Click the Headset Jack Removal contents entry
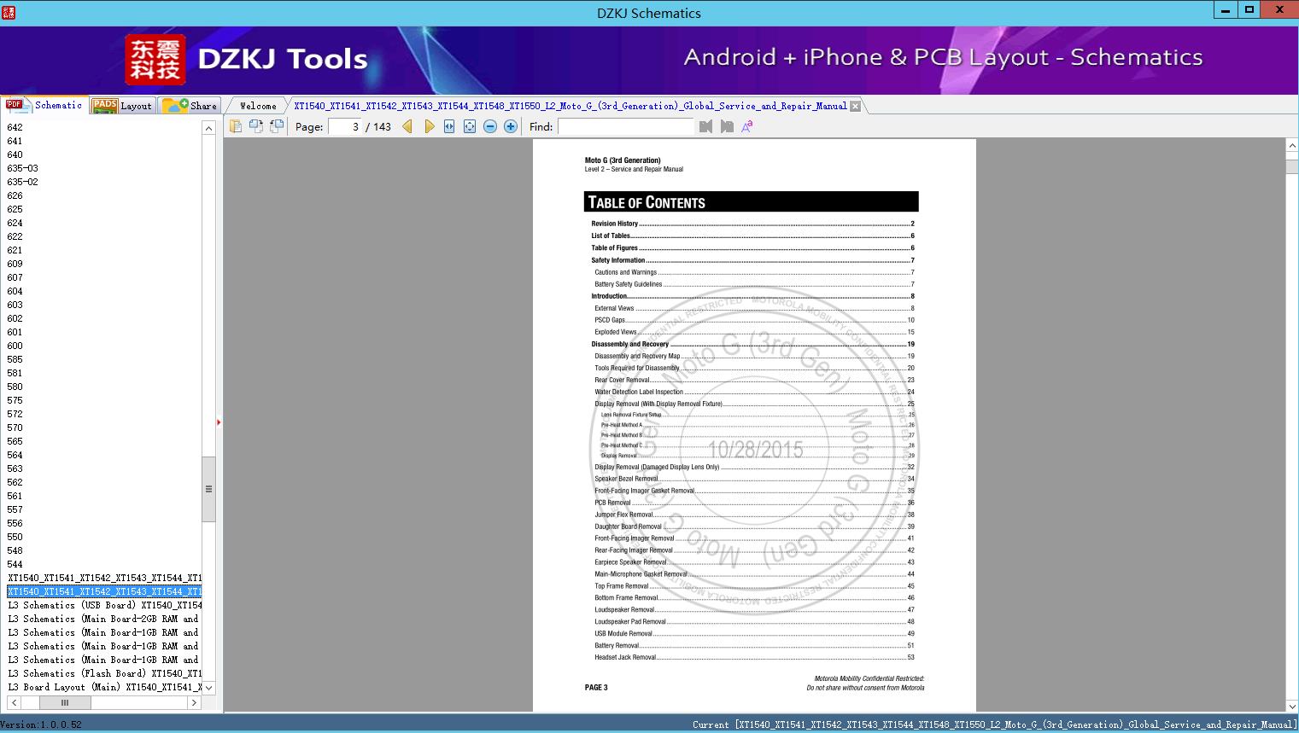Screen dimensions: 1299x733 point(754,657)
